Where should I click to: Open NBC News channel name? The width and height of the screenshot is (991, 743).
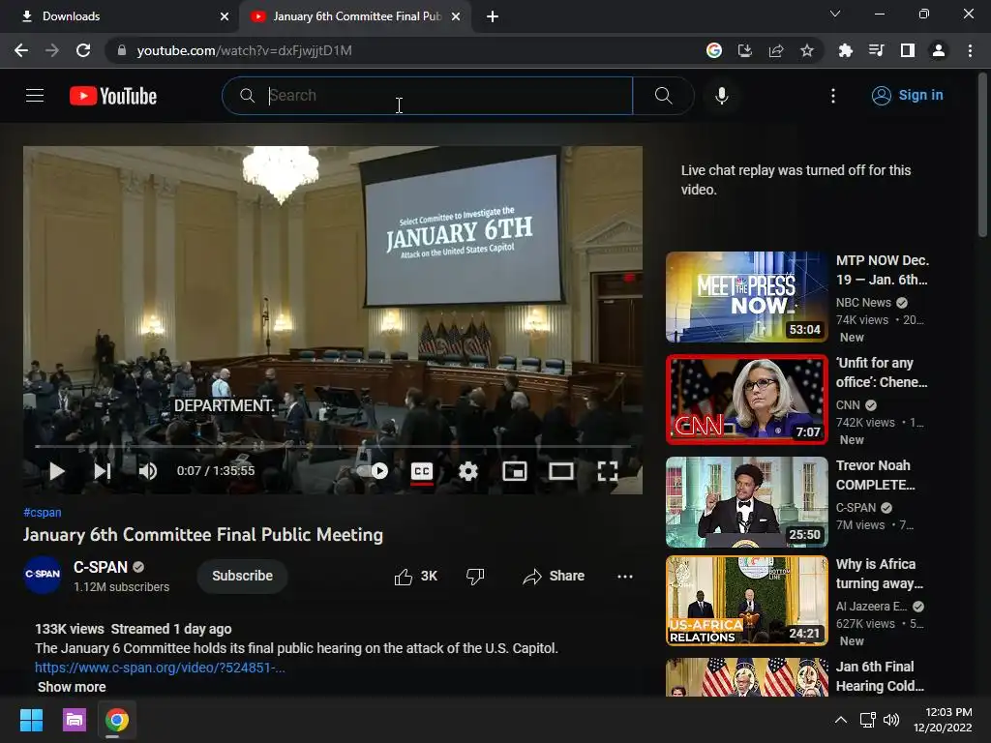tap(863, 303)
